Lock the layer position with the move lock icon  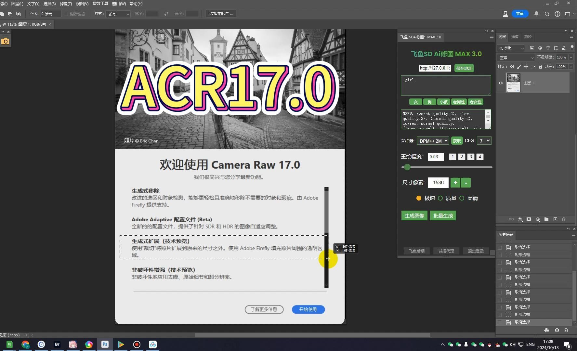click(526, 67)
